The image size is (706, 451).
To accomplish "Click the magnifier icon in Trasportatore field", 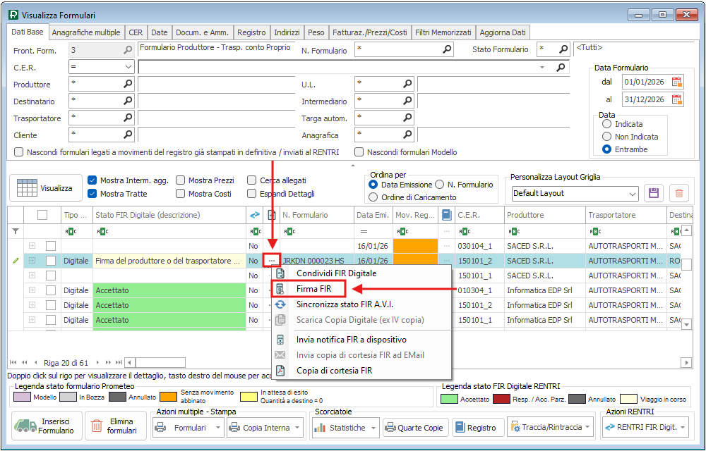I will click(x=128, y=118).
